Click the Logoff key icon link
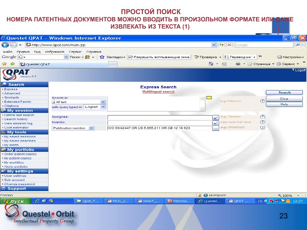The image size is (307, 230). 299,70
